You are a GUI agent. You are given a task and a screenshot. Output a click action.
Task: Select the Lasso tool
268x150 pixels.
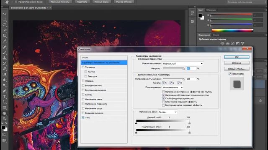(x=4, y=25)
